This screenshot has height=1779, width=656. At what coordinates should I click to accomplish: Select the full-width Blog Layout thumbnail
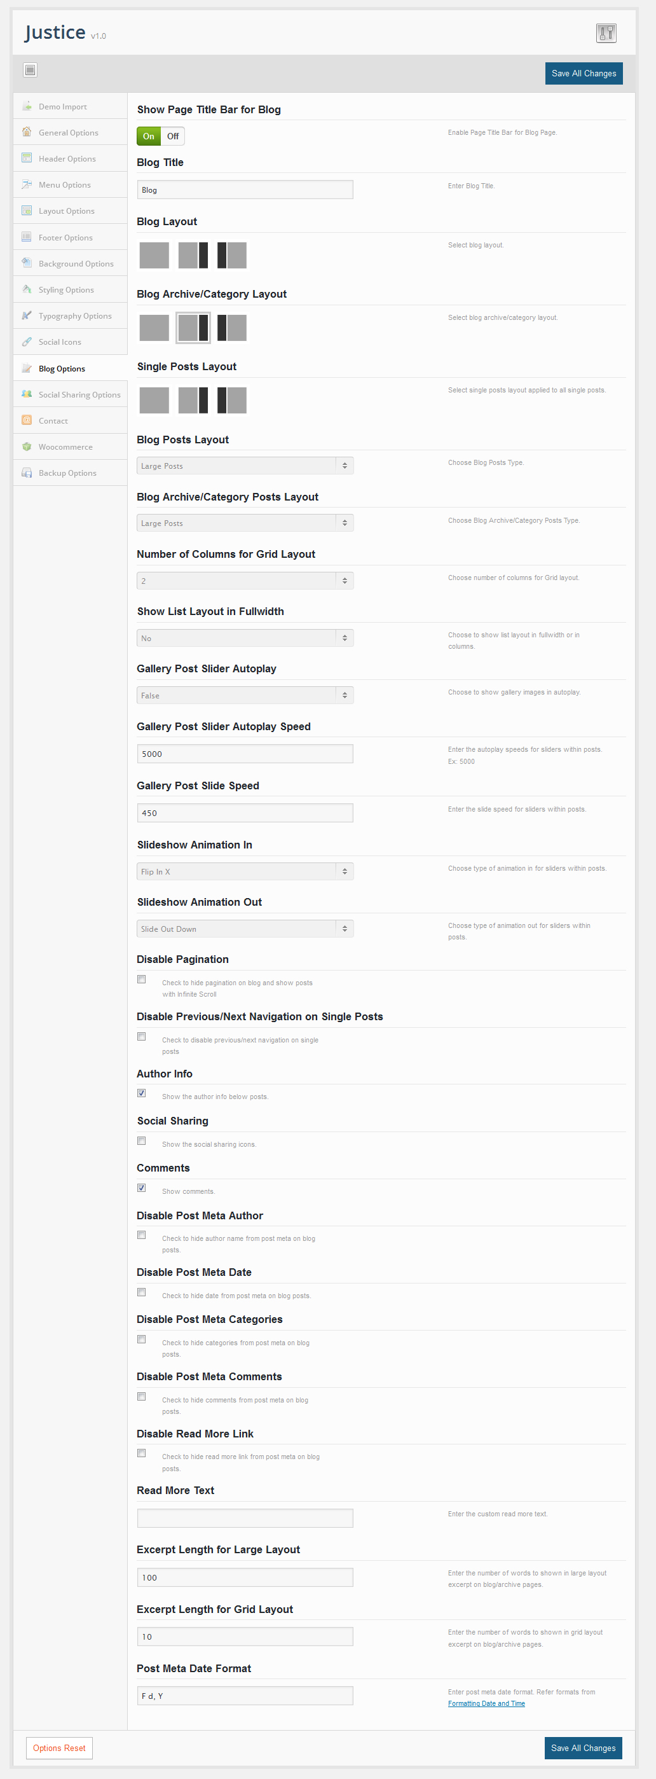(x=154, y=256)
